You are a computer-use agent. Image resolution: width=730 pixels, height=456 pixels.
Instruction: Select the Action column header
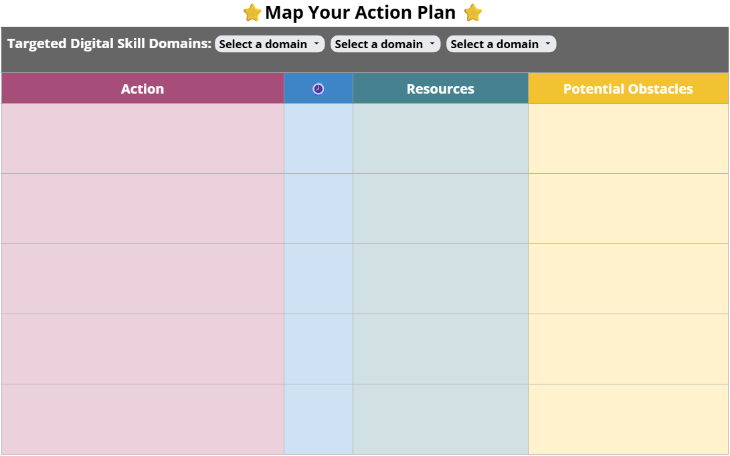click(142, 88)
